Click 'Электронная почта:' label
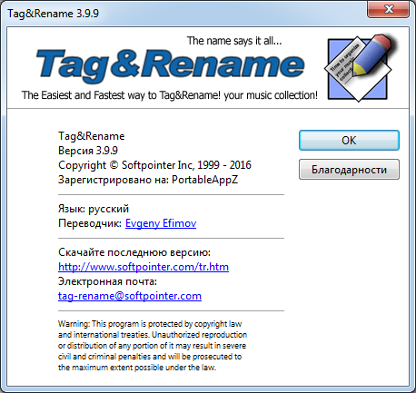The height and width of the screenshot is (393, 416). (x=107, y=281)
